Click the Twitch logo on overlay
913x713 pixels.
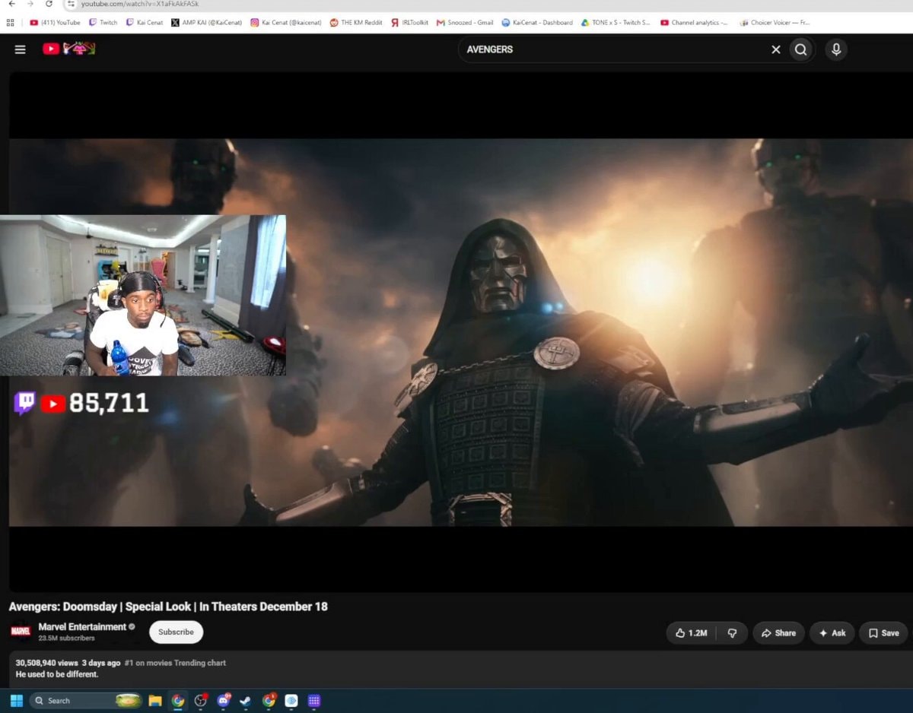click(x=24, y=403)
